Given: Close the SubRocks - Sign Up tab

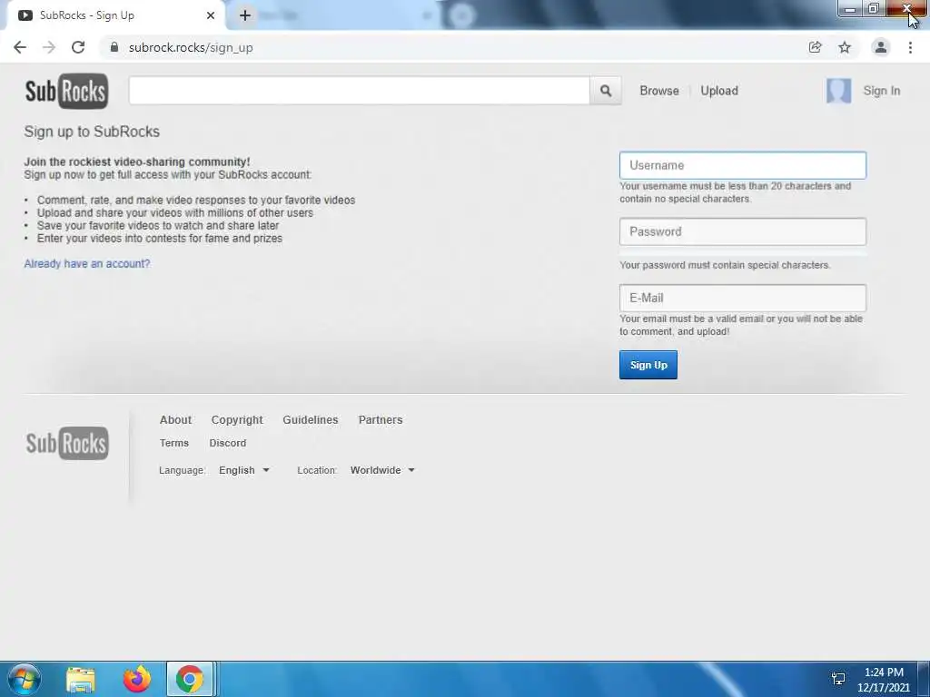Looking at the screenshot, I should (211, 15).
